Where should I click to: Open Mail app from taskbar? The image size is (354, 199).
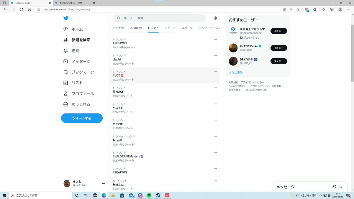click(131, 195)
